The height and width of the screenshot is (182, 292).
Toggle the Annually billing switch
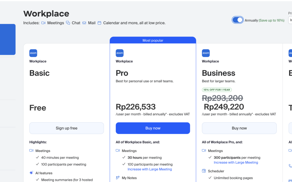pyautogui.click(x=237, y=20)
